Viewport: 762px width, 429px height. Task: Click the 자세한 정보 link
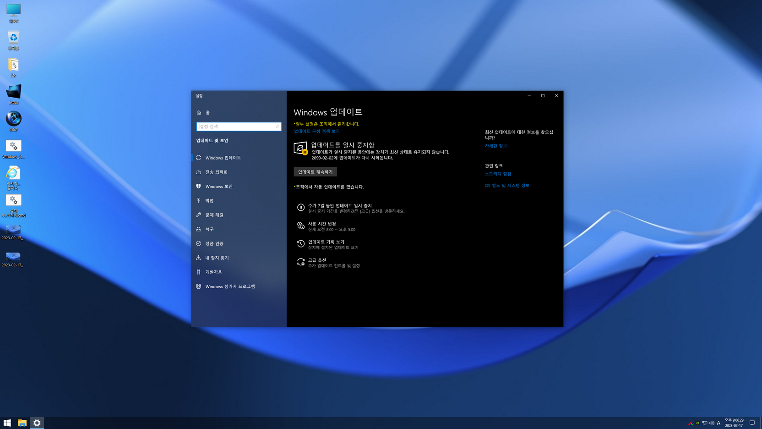[x=495, y=146]
